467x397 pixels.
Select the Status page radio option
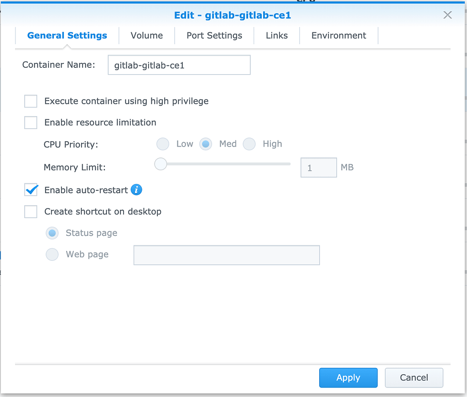(x=52, y=233)
